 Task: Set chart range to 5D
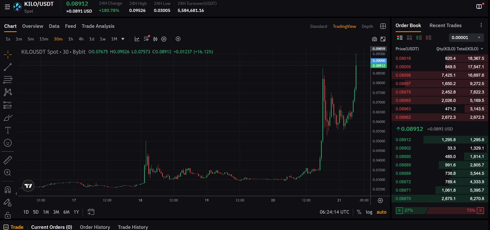(36, 212)
